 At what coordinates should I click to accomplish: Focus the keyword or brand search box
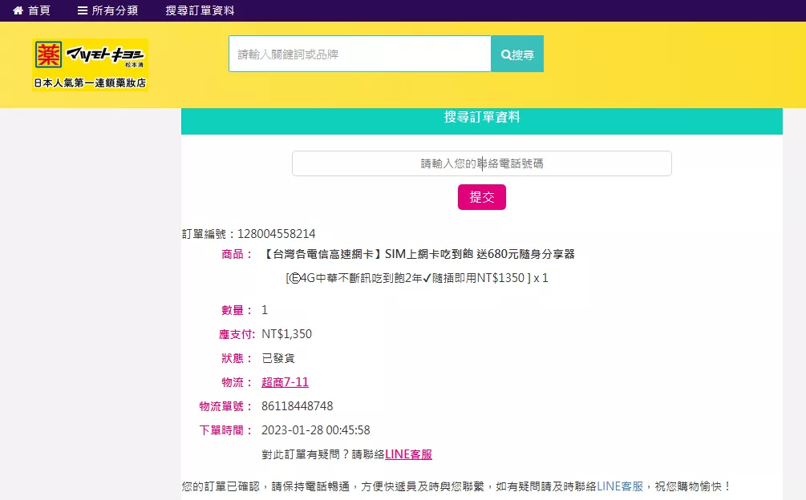[x=360, y=54]
